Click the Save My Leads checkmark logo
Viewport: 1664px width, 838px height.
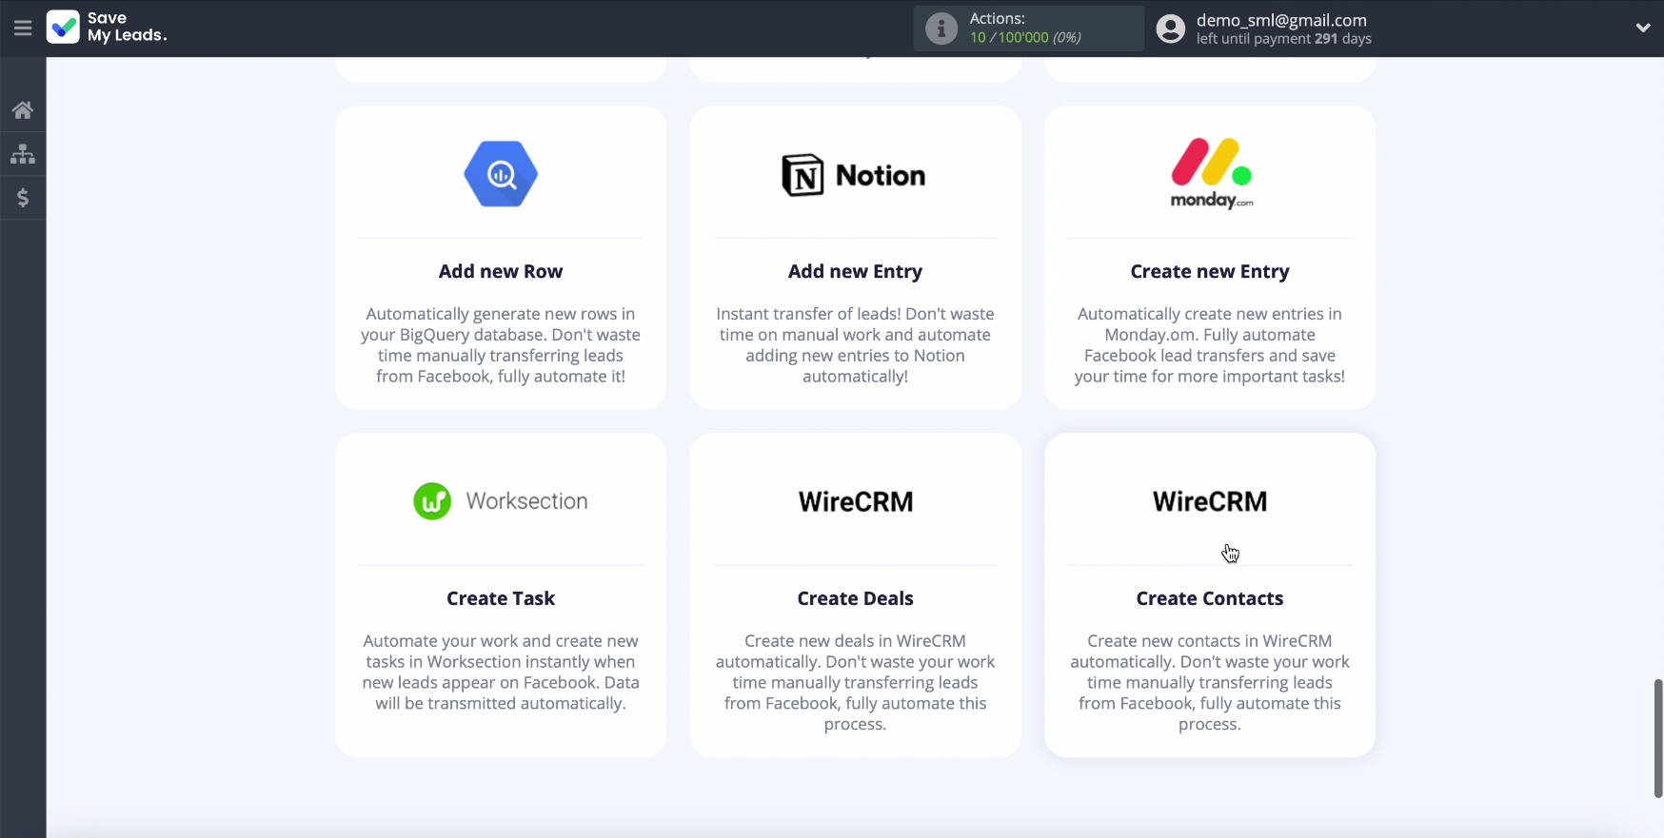coord(63,28)
